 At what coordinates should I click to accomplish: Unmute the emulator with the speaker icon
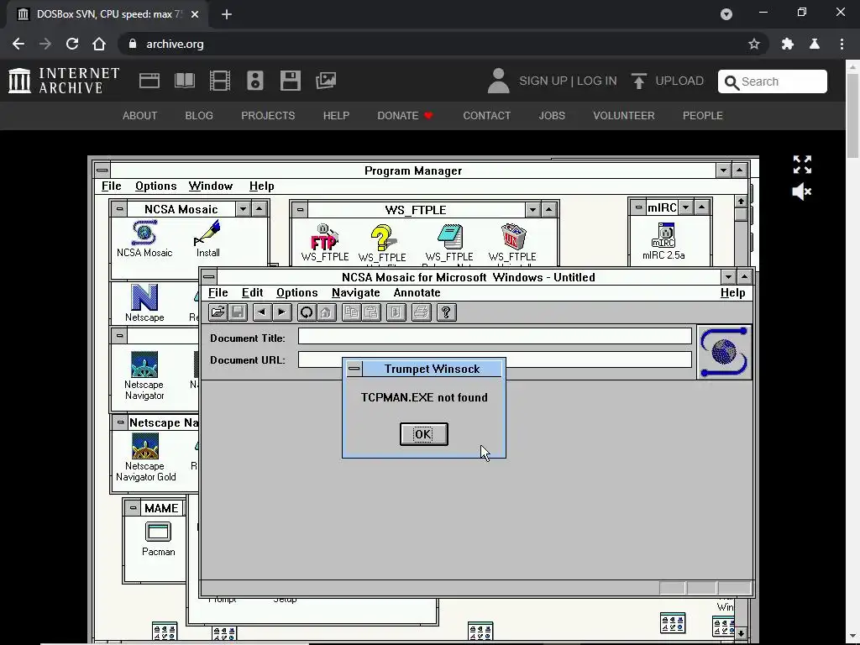click(x=802, y=191)
